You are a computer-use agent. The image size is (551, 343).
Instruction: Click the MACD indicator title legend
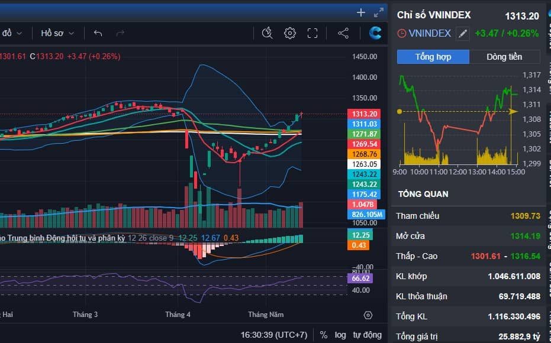pos(63,238)
